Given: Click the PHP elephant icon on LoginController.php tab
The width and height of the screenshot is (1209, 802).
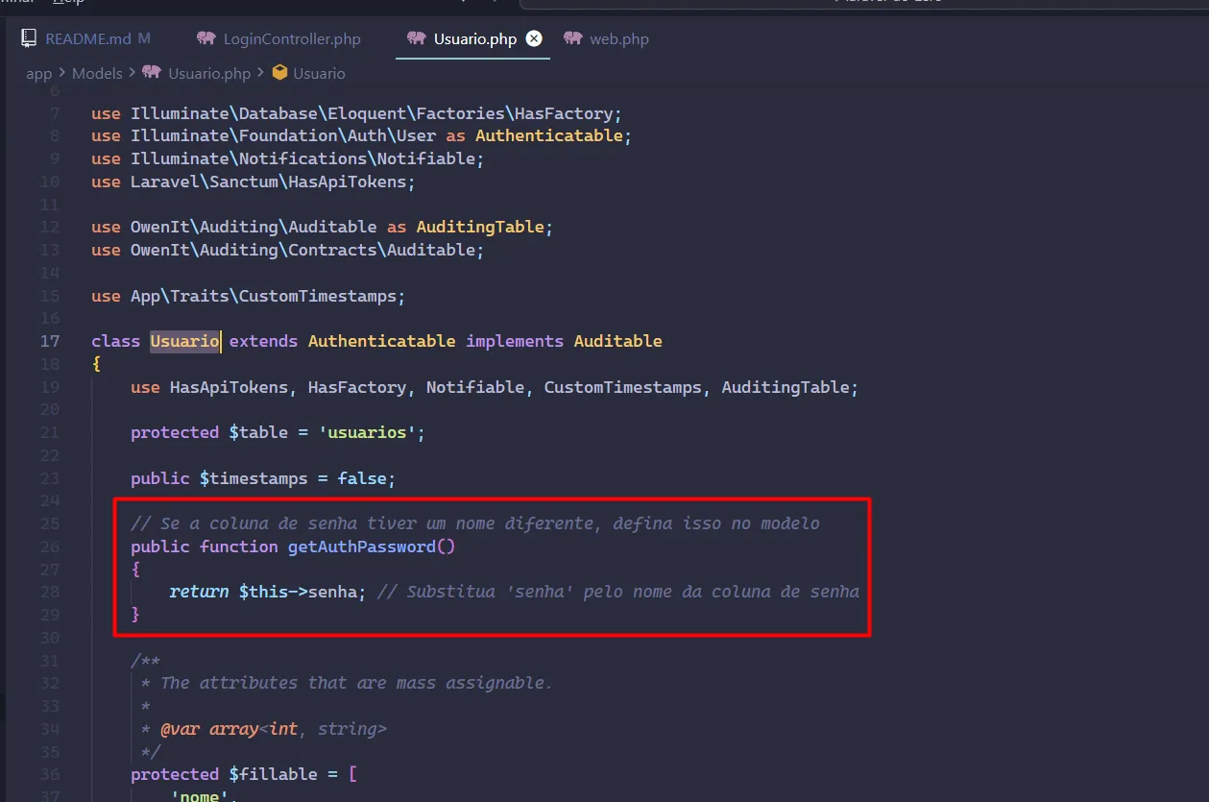Looking at the screenshot, I should click(x=206, y=38).
